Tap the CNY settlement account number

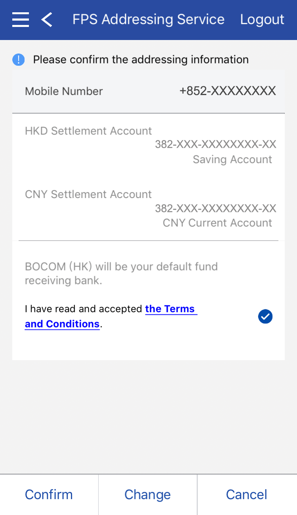point(215,208)
